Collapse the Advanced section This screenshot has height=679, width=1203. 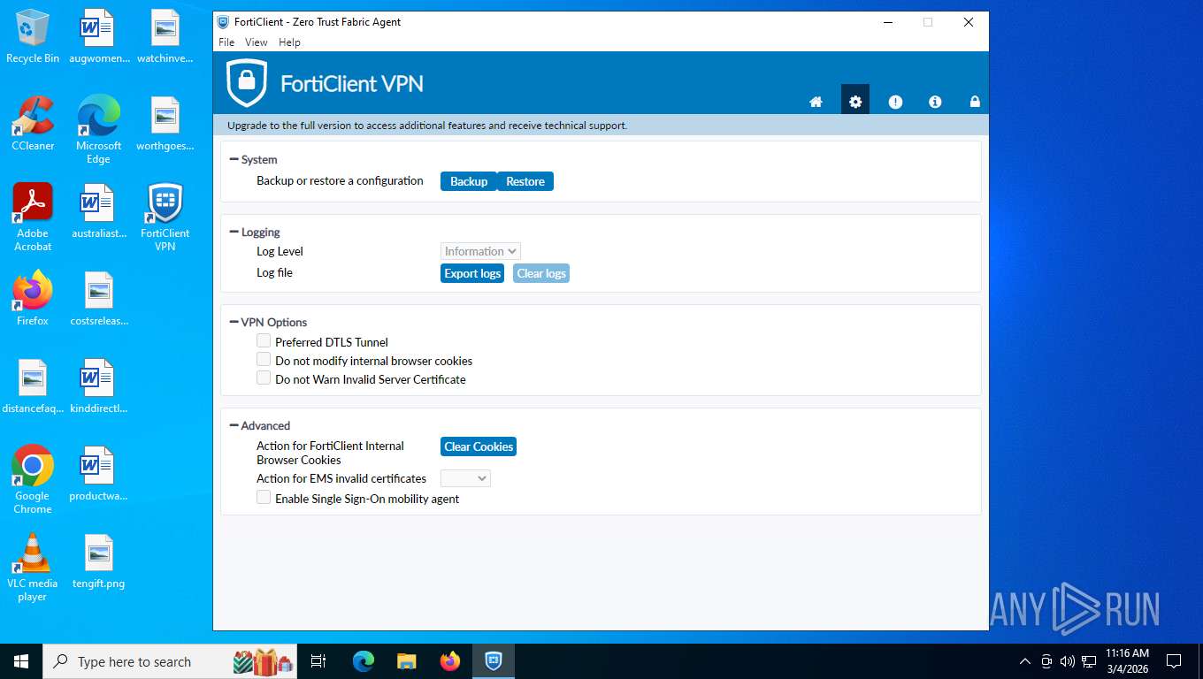point(234,425)
